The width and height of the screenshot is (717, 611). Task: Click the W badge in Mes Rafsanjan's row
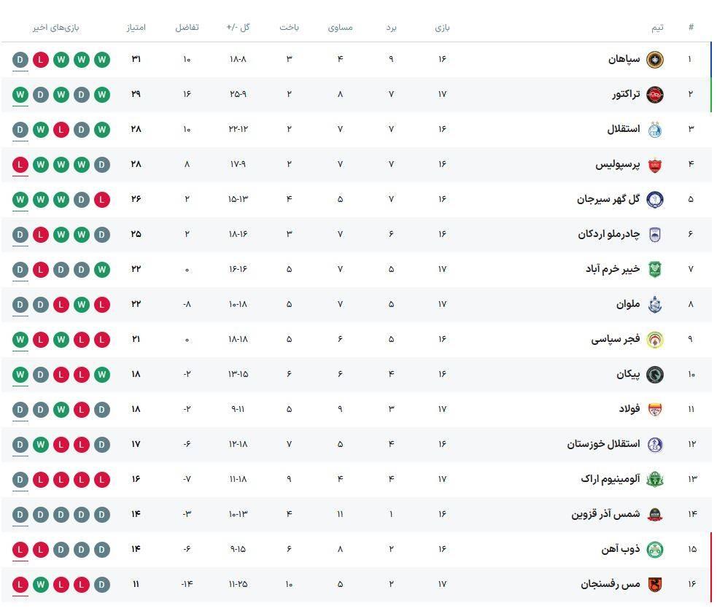[x=41, y=584]
